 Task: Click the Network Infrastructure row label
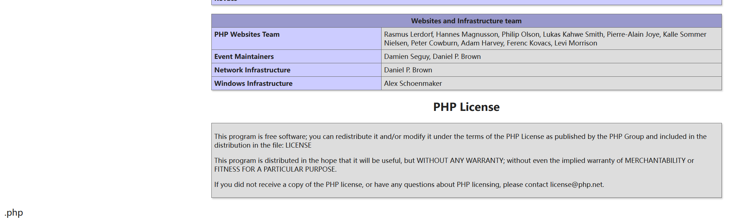(252, 70)
